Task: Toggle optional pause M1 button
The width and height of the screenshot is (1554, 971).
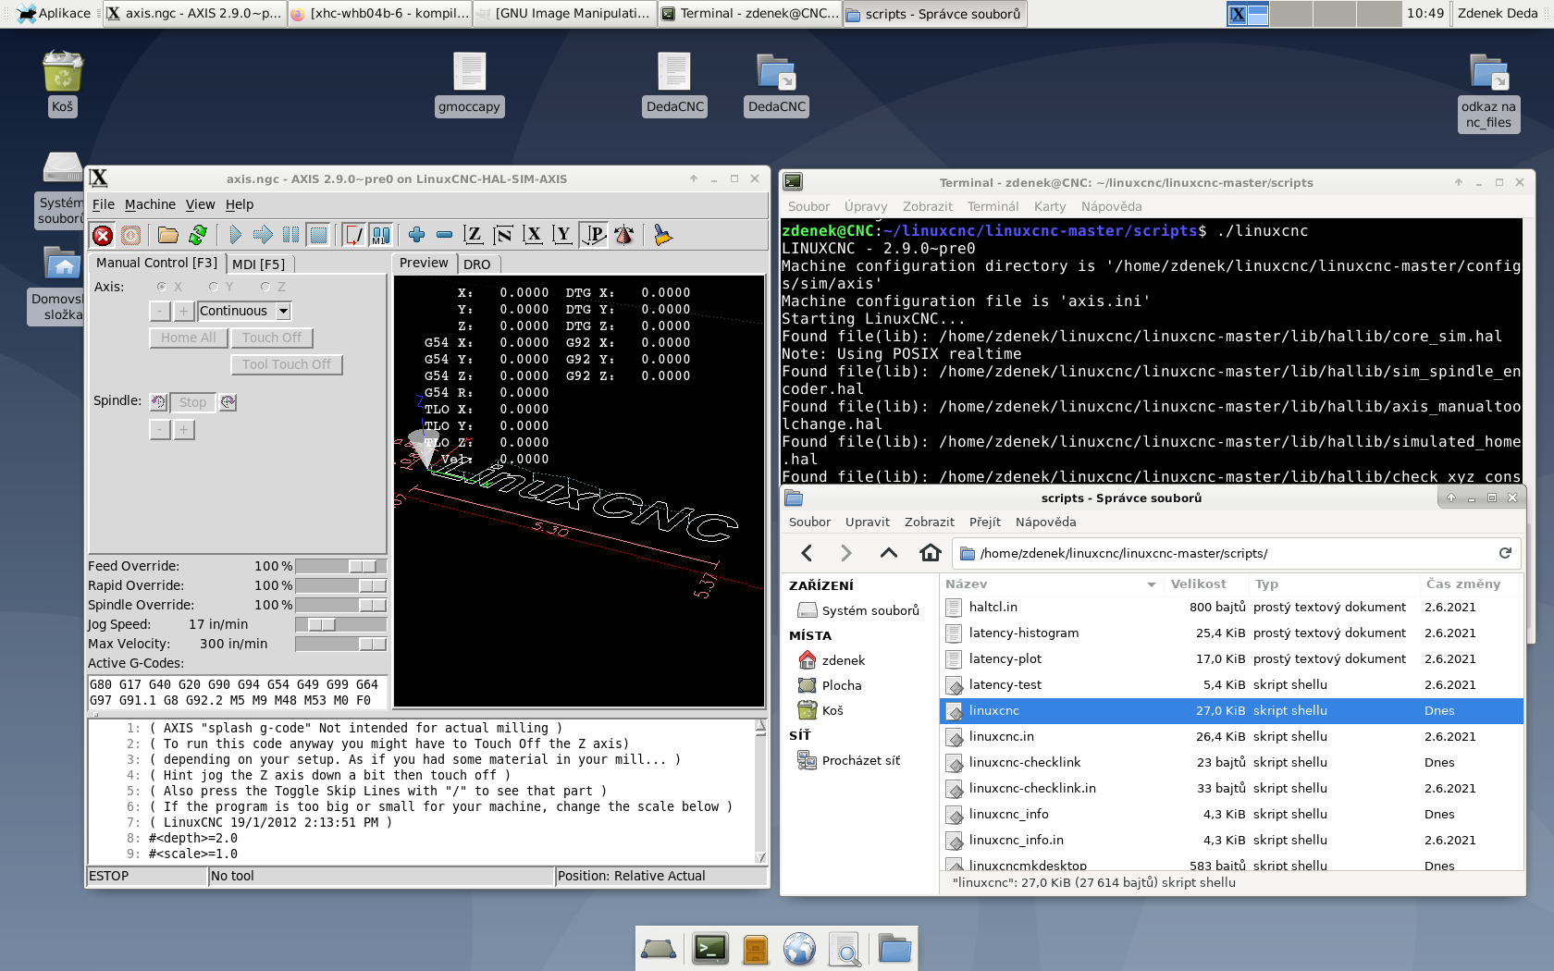Action: point(381,236)
